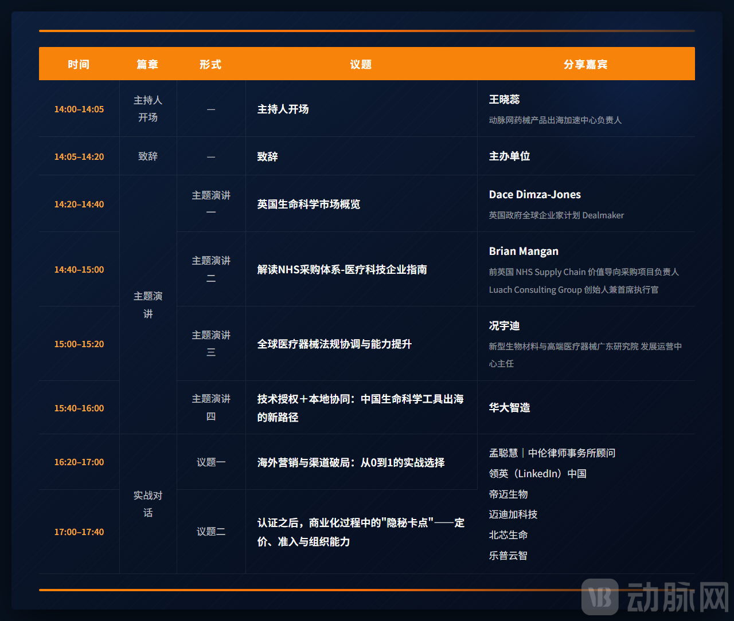734x621 pixels.
Task: Select the time cell 14:05–14:20
Action: [x=79, y=156]
